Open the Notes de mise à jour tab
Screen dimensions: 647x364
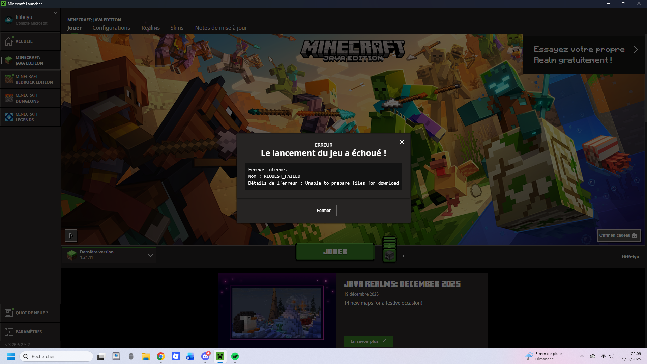tap(221, 28)
